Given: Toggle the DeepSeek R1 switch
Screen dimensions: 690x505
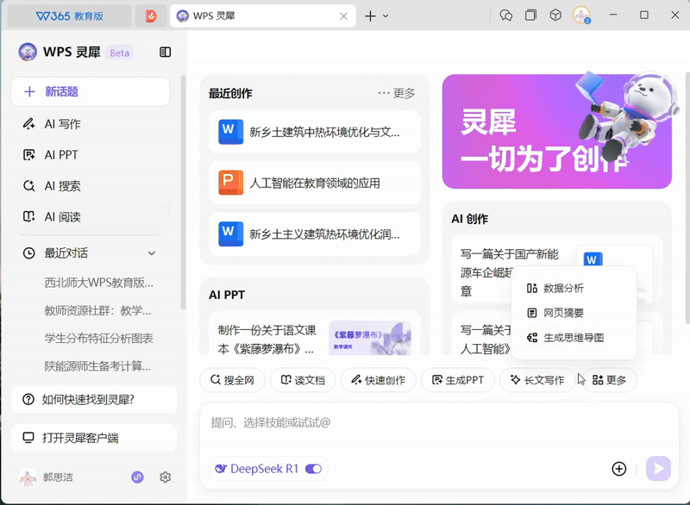Looking at the screenshot, I should [x=314, y=469].
